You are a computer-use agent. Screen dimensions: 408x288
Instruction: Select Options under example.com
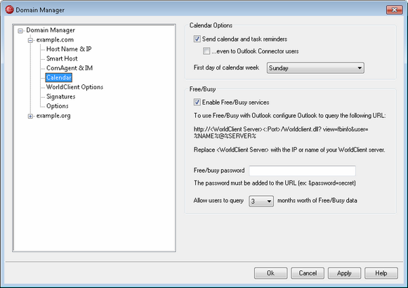coord(58,106)
